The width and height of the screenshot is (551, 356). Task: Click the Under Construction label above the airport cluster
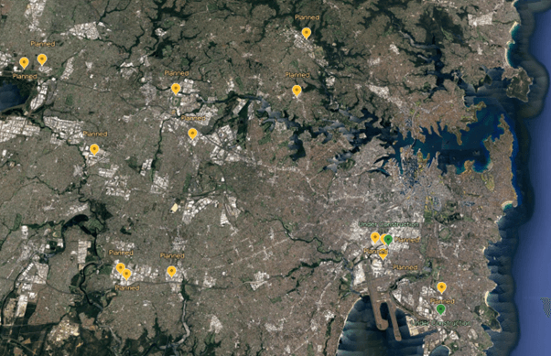[389, 224]
